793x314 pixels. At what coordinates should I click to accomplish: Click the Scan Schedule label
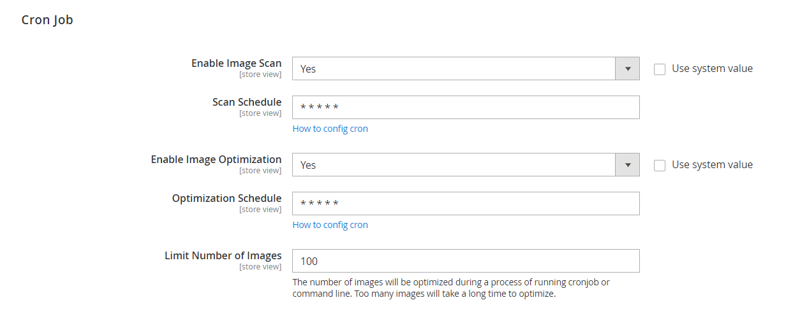(x=247, y=103)
